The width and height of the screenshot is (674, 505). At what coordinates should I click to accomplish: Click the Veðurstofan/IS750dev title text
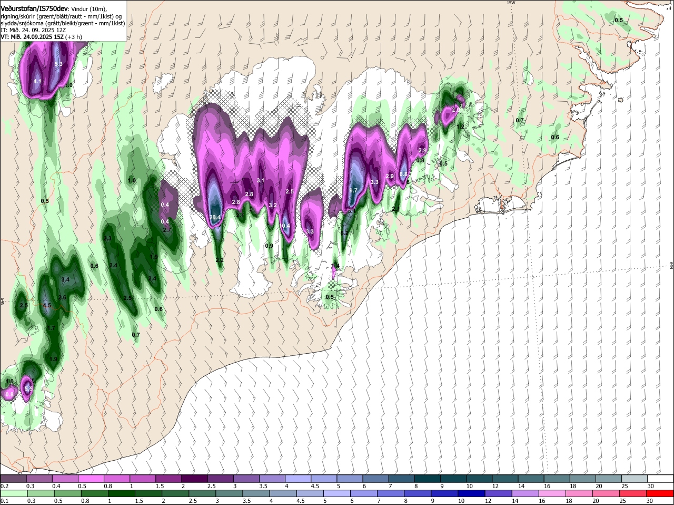coord(35,8)
